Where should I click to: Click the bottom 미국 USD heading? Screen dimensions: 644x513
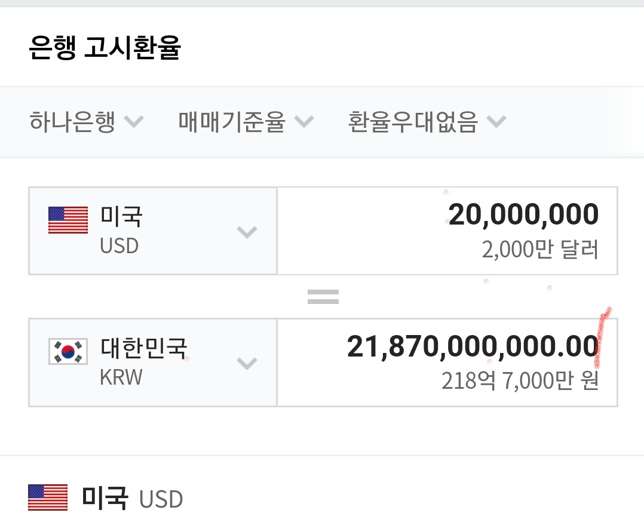point(131,497)
